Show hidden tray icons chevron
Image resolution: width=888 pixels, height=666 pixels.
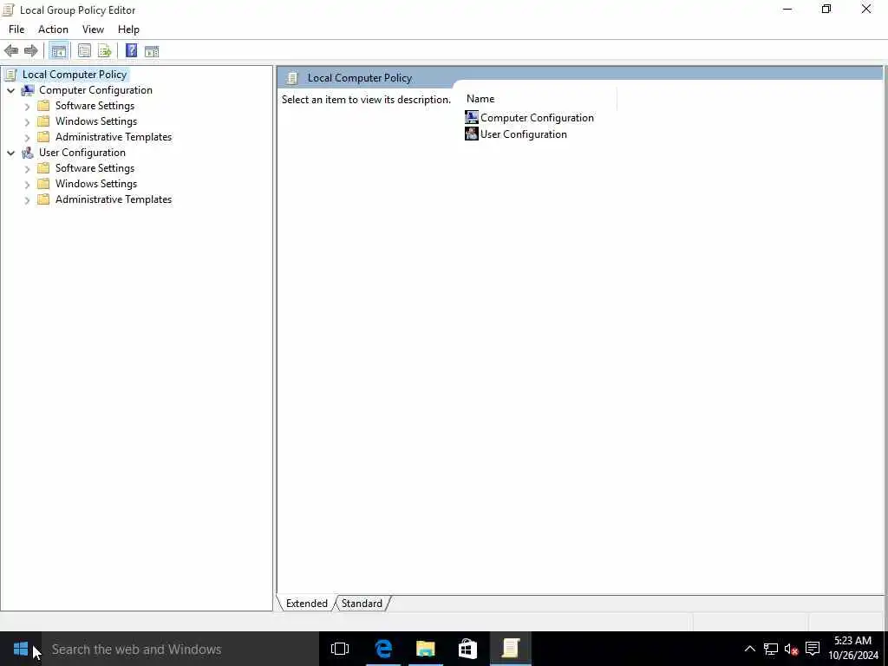point(750,649)
